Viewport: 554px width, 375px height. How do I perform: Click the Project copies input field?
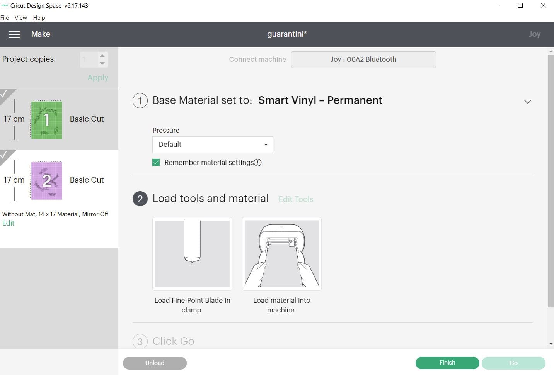[89, 59]
